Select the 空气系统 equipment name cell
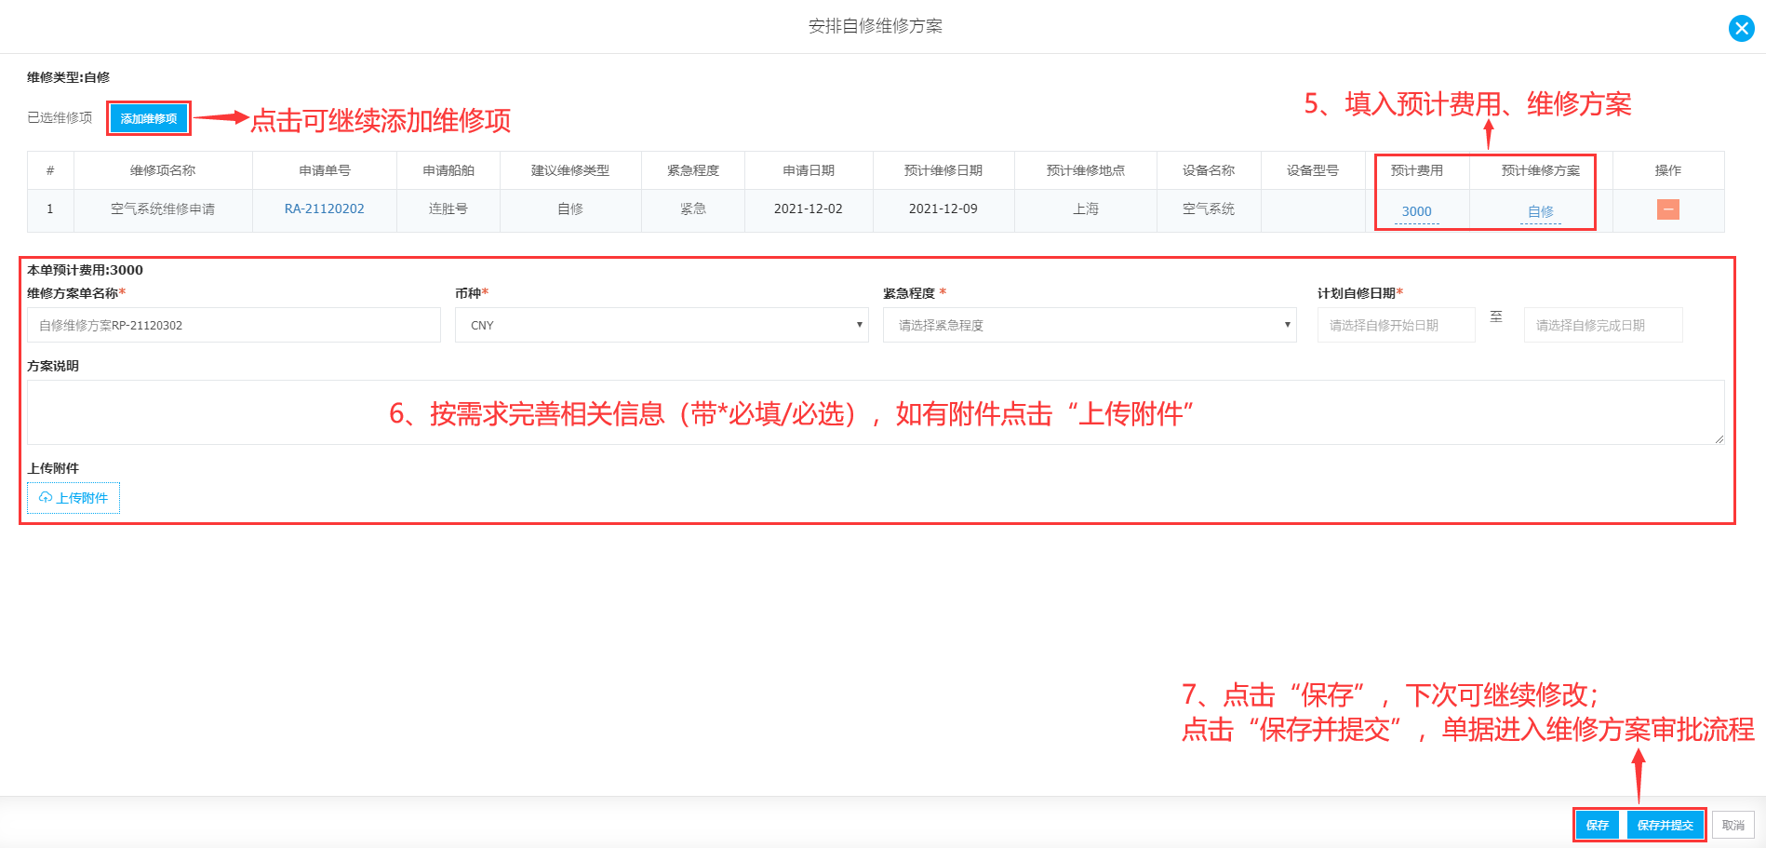This screenshot has width=1766, height=848. (1209, 209)
